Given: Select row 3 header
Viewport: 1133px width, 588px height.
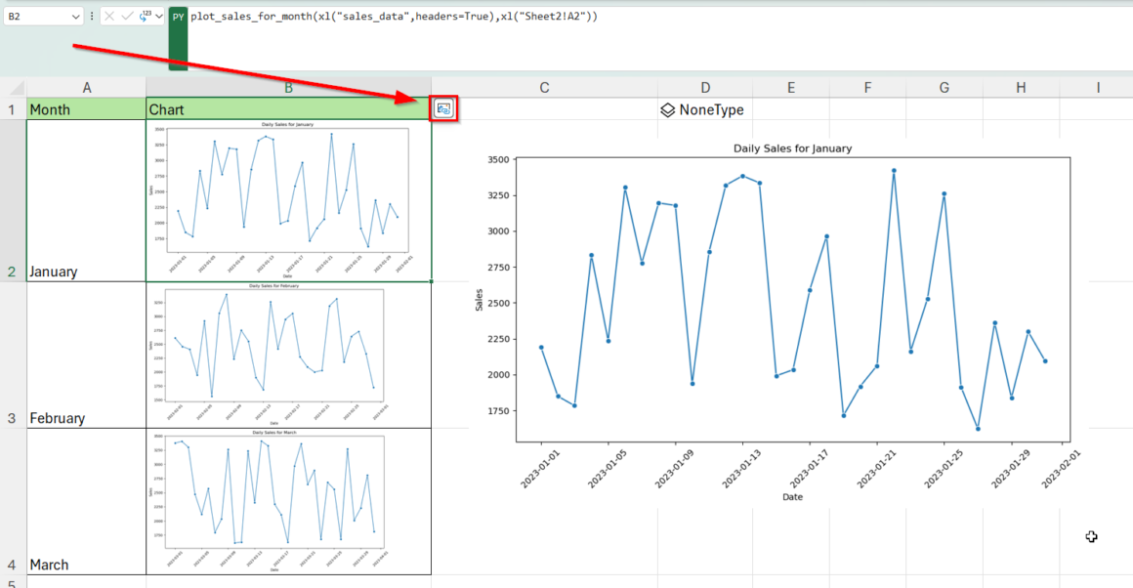Looking at the screenshot, I should [x=11, y=418].
